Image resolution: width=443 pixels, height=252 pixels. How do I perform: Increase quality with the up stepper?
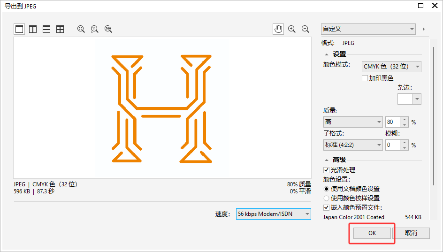(x=405, y=120)
